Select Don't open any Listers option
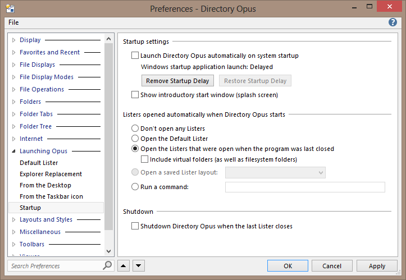The image size is (406, 280). 135,128
